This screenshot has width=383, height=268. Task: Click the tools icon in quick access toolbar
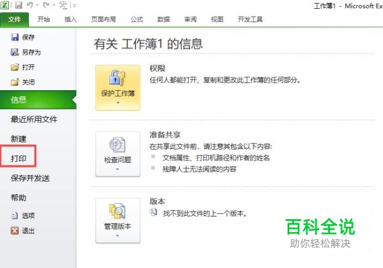[63, 5]
